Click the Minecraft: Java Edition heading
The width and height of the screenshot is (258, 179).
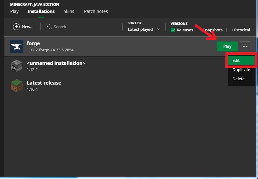tap(34, 4)
